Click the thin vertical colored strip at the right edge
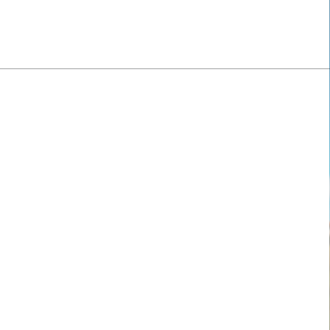This screenshot has height=330, width=330. 330,165
